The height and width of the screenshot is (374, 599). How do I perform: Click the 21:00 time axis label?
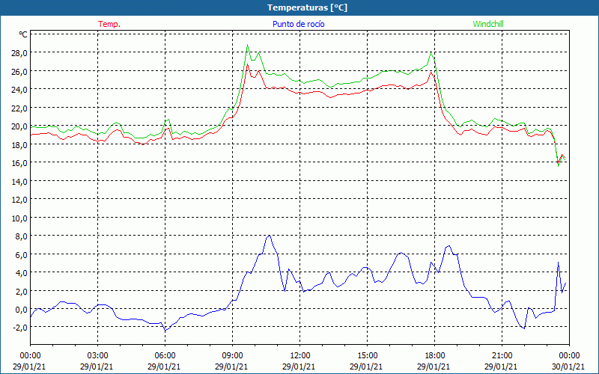pos(502,356)
